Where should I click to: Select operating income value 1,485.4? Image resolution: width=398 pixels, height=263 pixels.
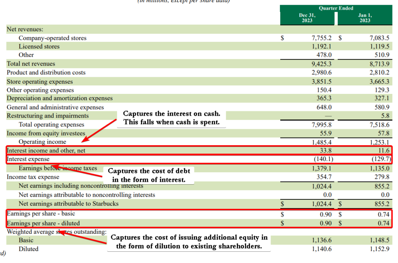pyautogui.click(x=321, y=142)
